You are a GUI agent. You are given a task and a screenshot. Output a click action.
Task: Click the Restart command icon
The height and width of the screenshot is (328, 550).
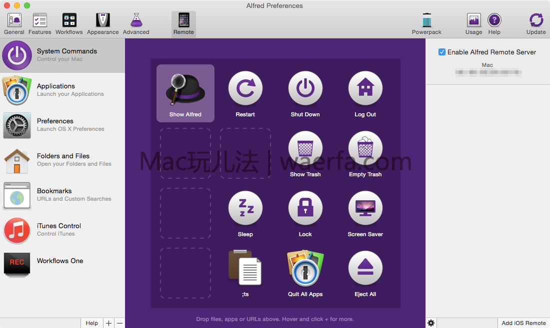[x=245, y=89]
